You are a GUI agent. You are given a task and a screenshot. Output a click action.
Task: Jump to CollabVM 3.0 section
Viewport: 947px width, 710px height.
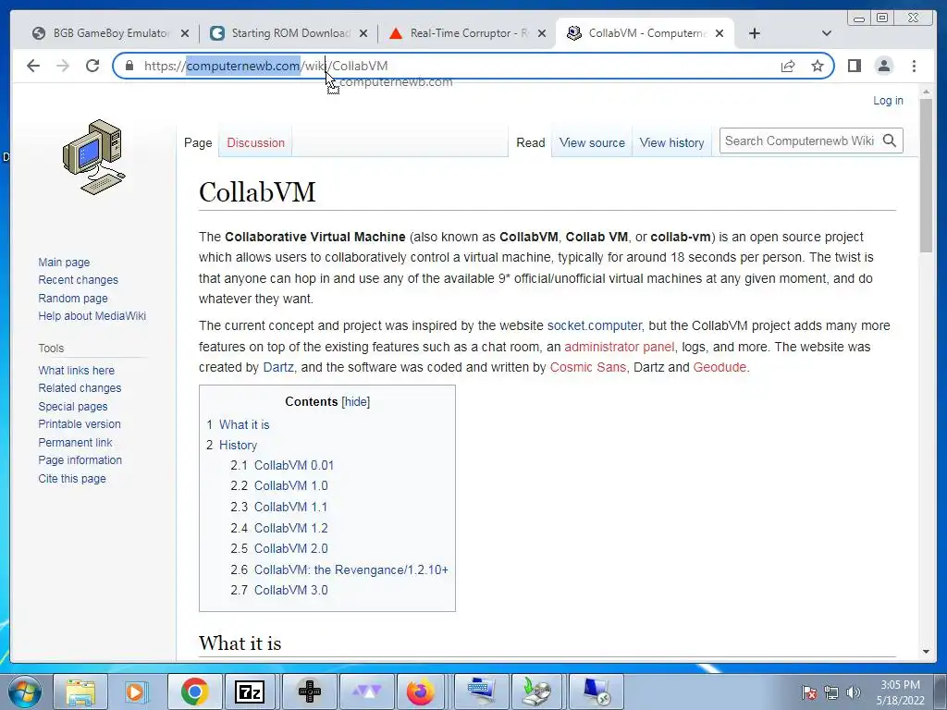click(x=290, y=590)
